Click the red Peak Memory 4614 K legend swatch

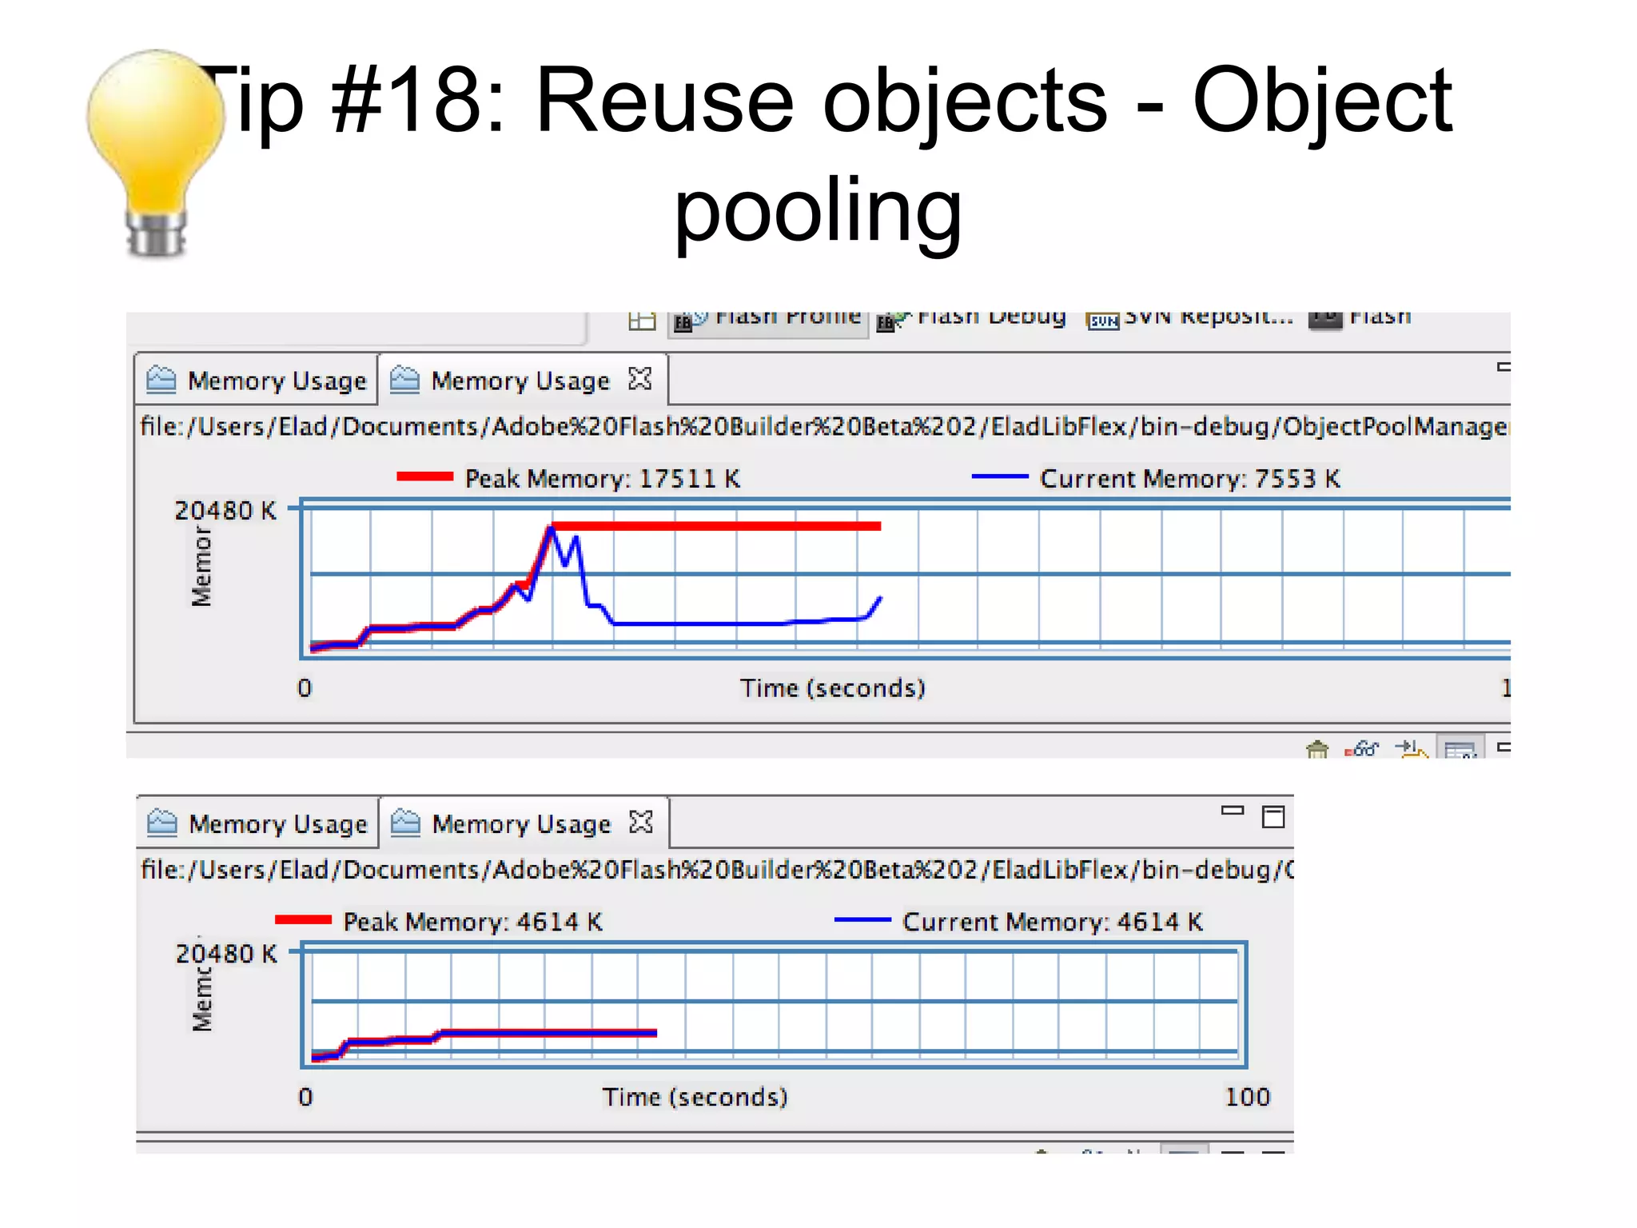click(x=303, y=919)
